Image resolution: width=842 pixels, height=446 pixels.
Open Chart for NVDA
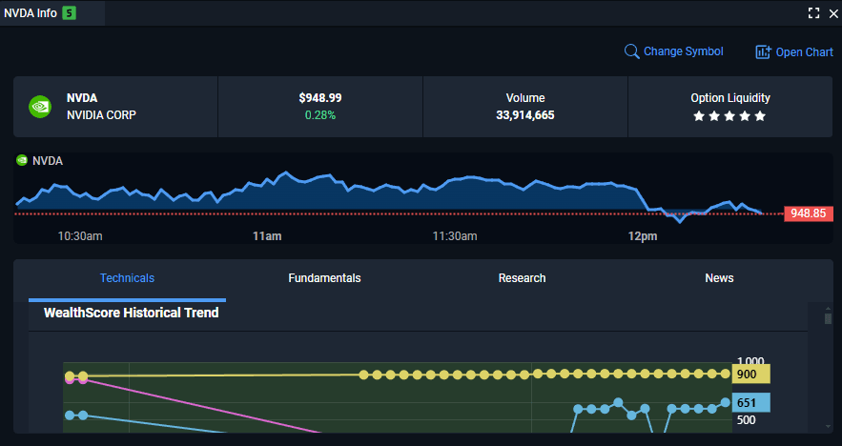click(805, 52)
